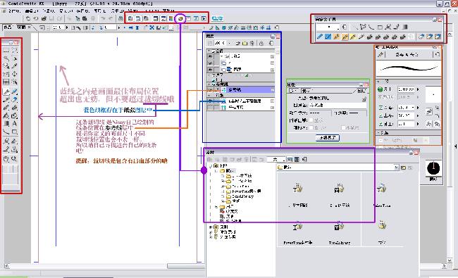Collapse the first section of tool options panel
The height and width of the screenshot is (278, 458).
[378, 82]
